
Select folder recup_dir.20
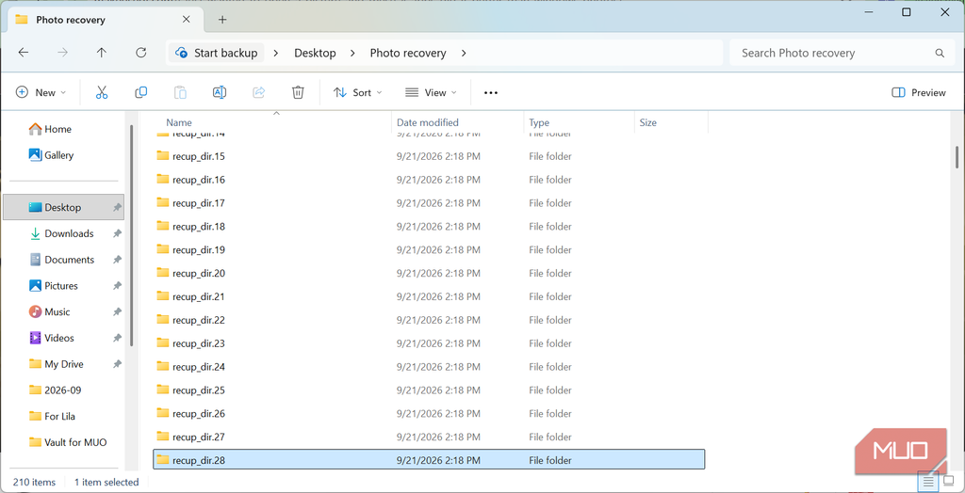coord(429,274)
